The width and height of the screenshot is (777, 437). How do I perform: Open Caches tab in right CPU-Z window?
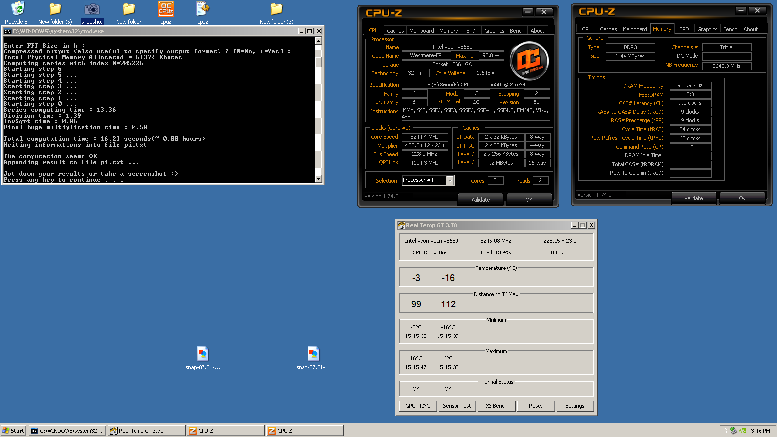click(x=608, y=29)
